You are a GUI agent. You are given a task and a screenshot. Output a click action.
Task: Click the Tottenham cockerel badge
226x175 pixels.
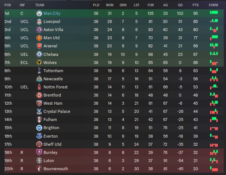coord(39,71)
